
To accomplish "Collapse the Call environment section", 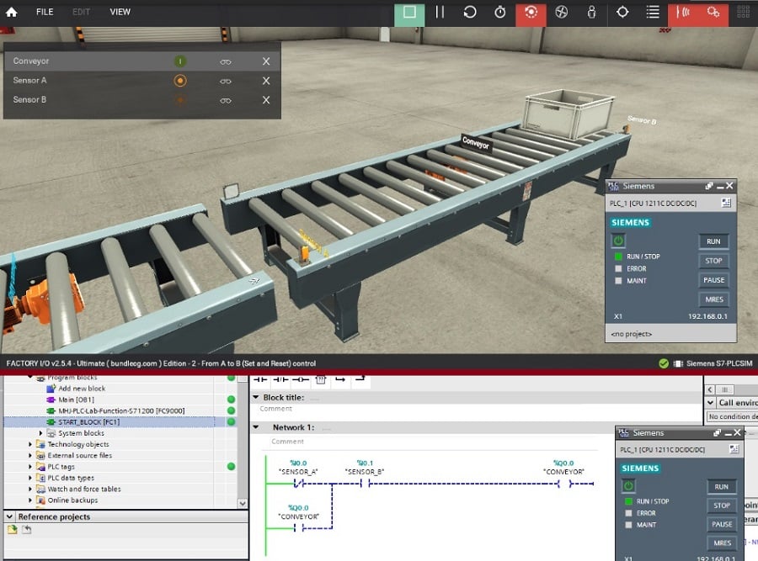I will (x=710, y=402).
